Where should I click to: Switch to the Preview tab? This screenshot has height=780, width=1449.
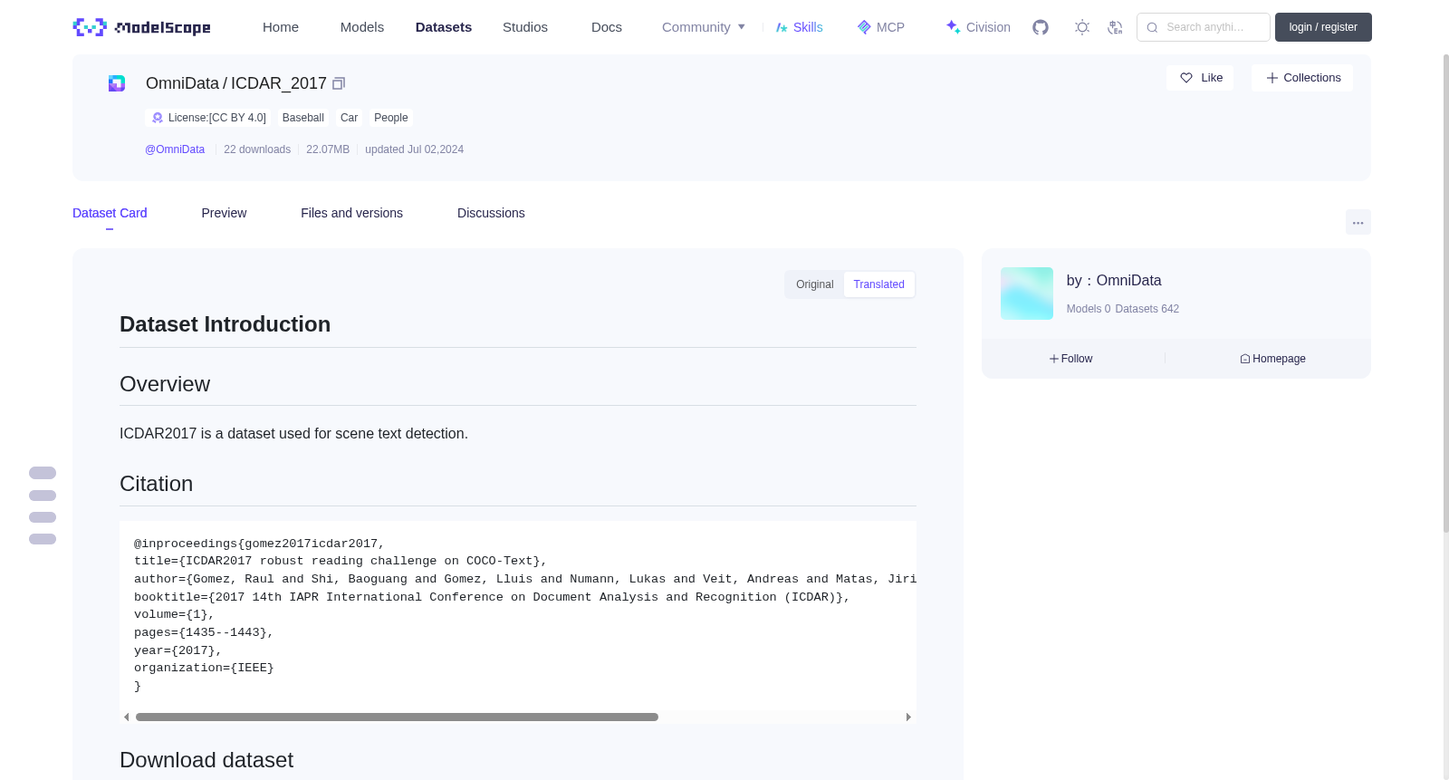click(224, 213)
